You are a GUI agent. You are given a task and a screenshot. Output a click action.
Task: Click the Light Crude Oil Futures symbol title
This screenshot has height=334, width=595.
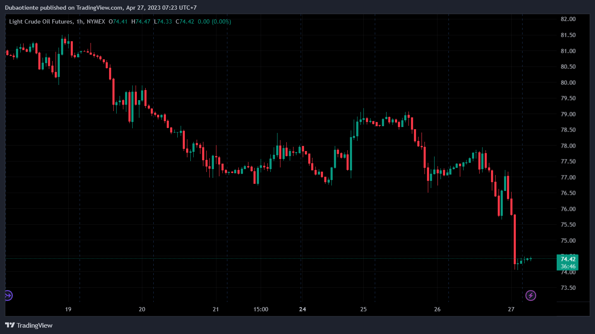pos(41,21)
